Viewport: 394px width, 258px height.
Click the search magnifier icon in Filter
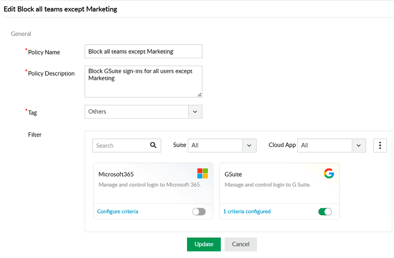153,145
